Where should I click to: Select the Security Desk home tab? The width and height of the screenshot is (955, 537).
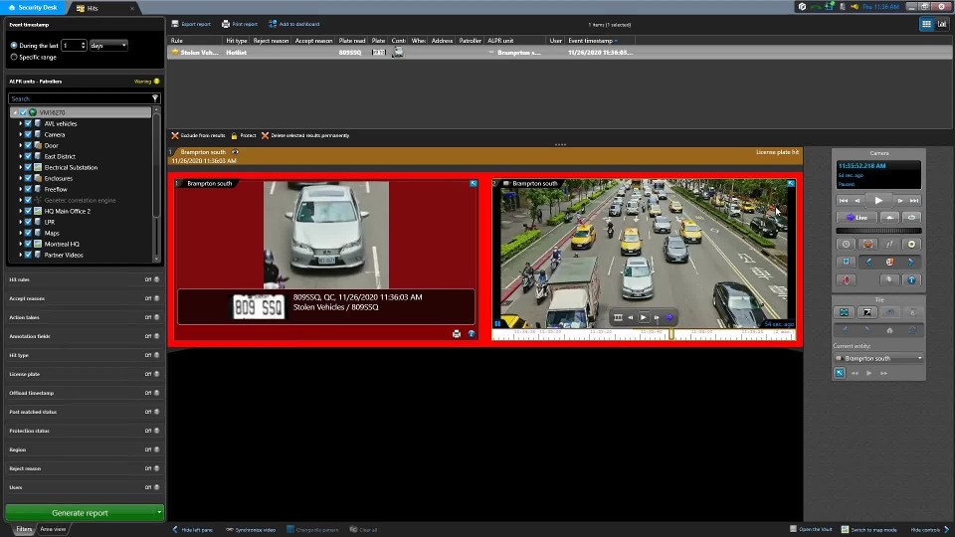click(33, 7)
